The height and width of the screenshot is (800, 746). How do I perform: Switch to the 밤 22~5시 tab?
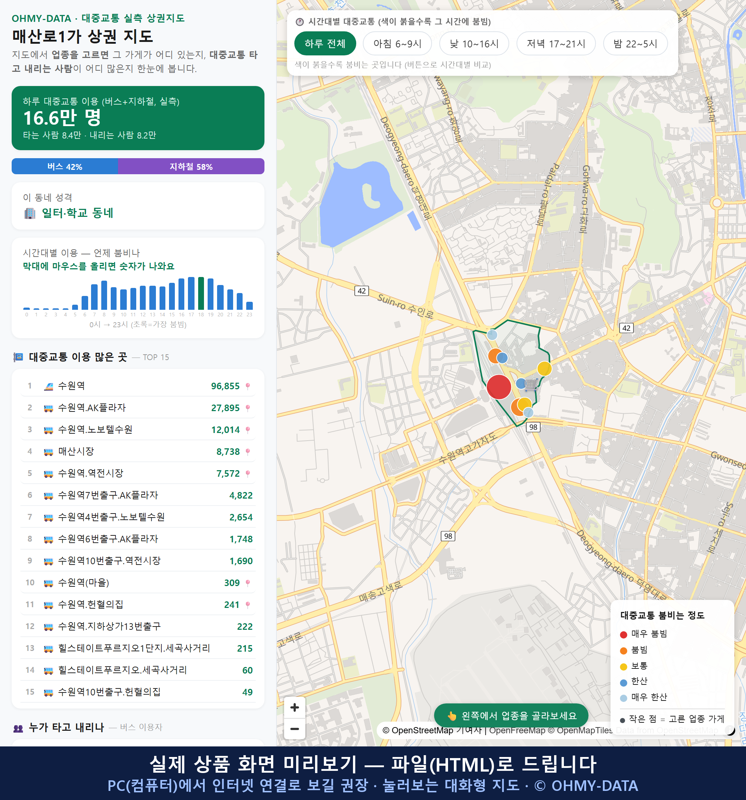(635, 43)
